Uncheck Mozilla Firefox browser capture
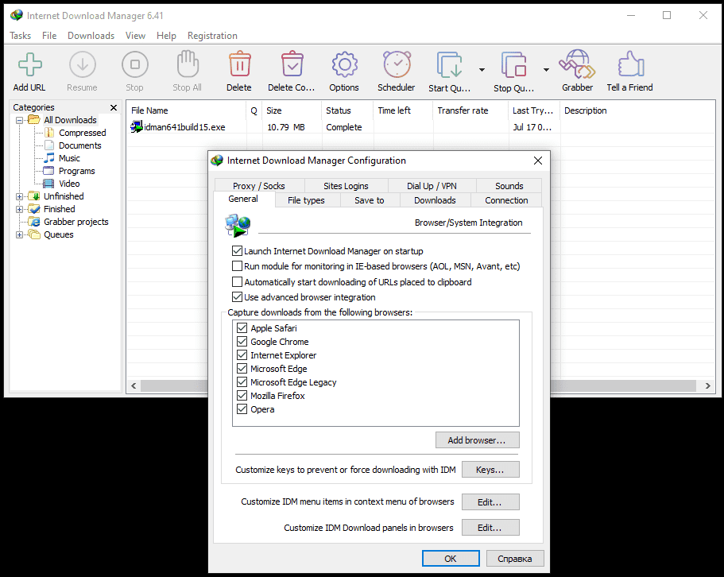 tap(242, 396)
